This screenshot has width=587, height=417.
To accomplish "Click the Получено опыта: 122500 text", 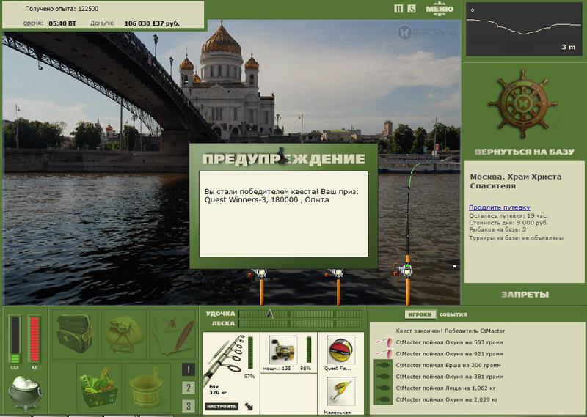I will click(x=62, y=9).
